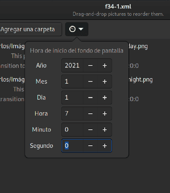170x193 pixels.
Task: Increase the Dia value with plus
Action: (x=105, y=98)
